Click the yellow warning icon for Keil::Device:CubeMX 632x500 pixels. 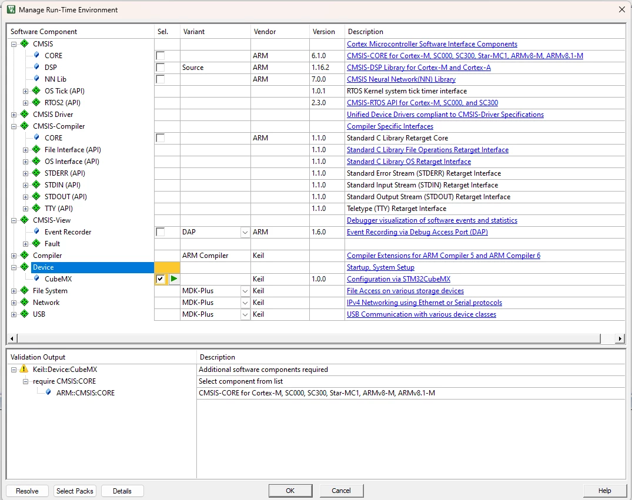24,368
